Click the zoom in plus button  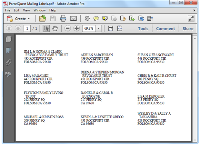pos(76,28)
